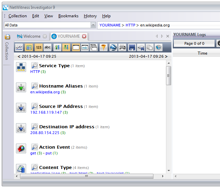Click Source IP Address category icon
This screenshot has width=220, height=188.
click(x=21, y=108)
